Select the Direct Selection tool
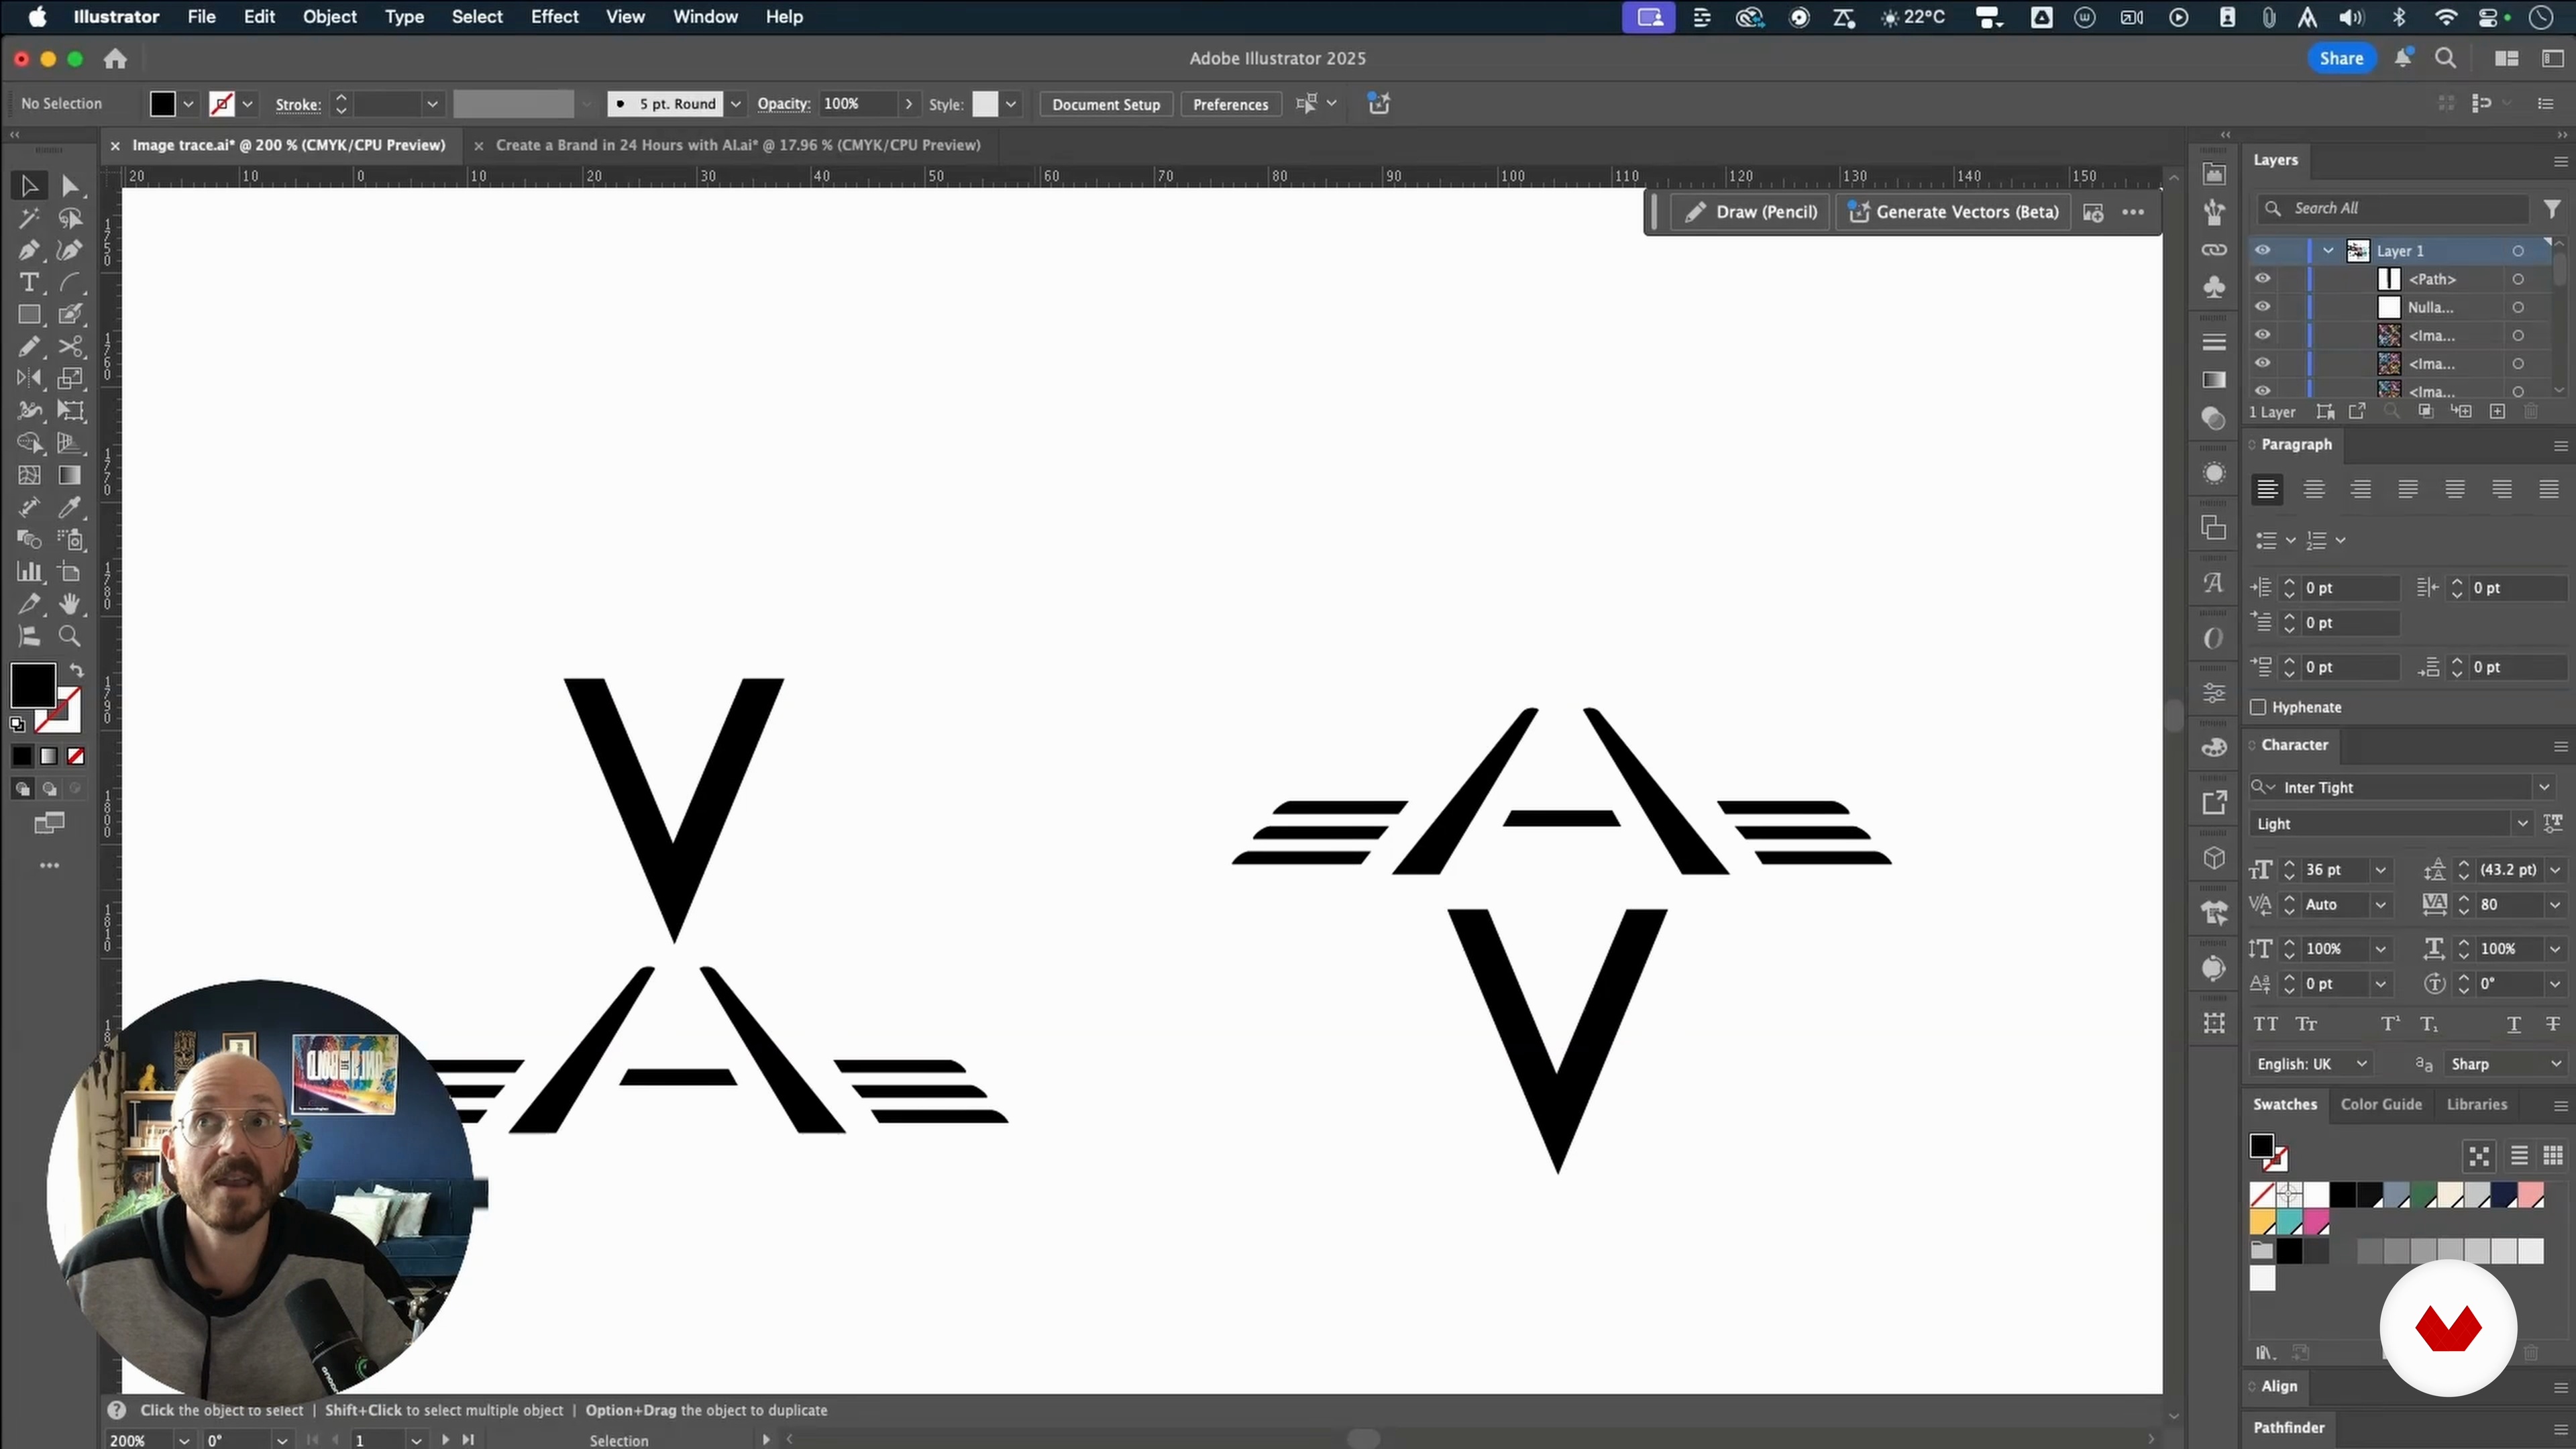The image size is (2576, 1449). tap(70, 186)
